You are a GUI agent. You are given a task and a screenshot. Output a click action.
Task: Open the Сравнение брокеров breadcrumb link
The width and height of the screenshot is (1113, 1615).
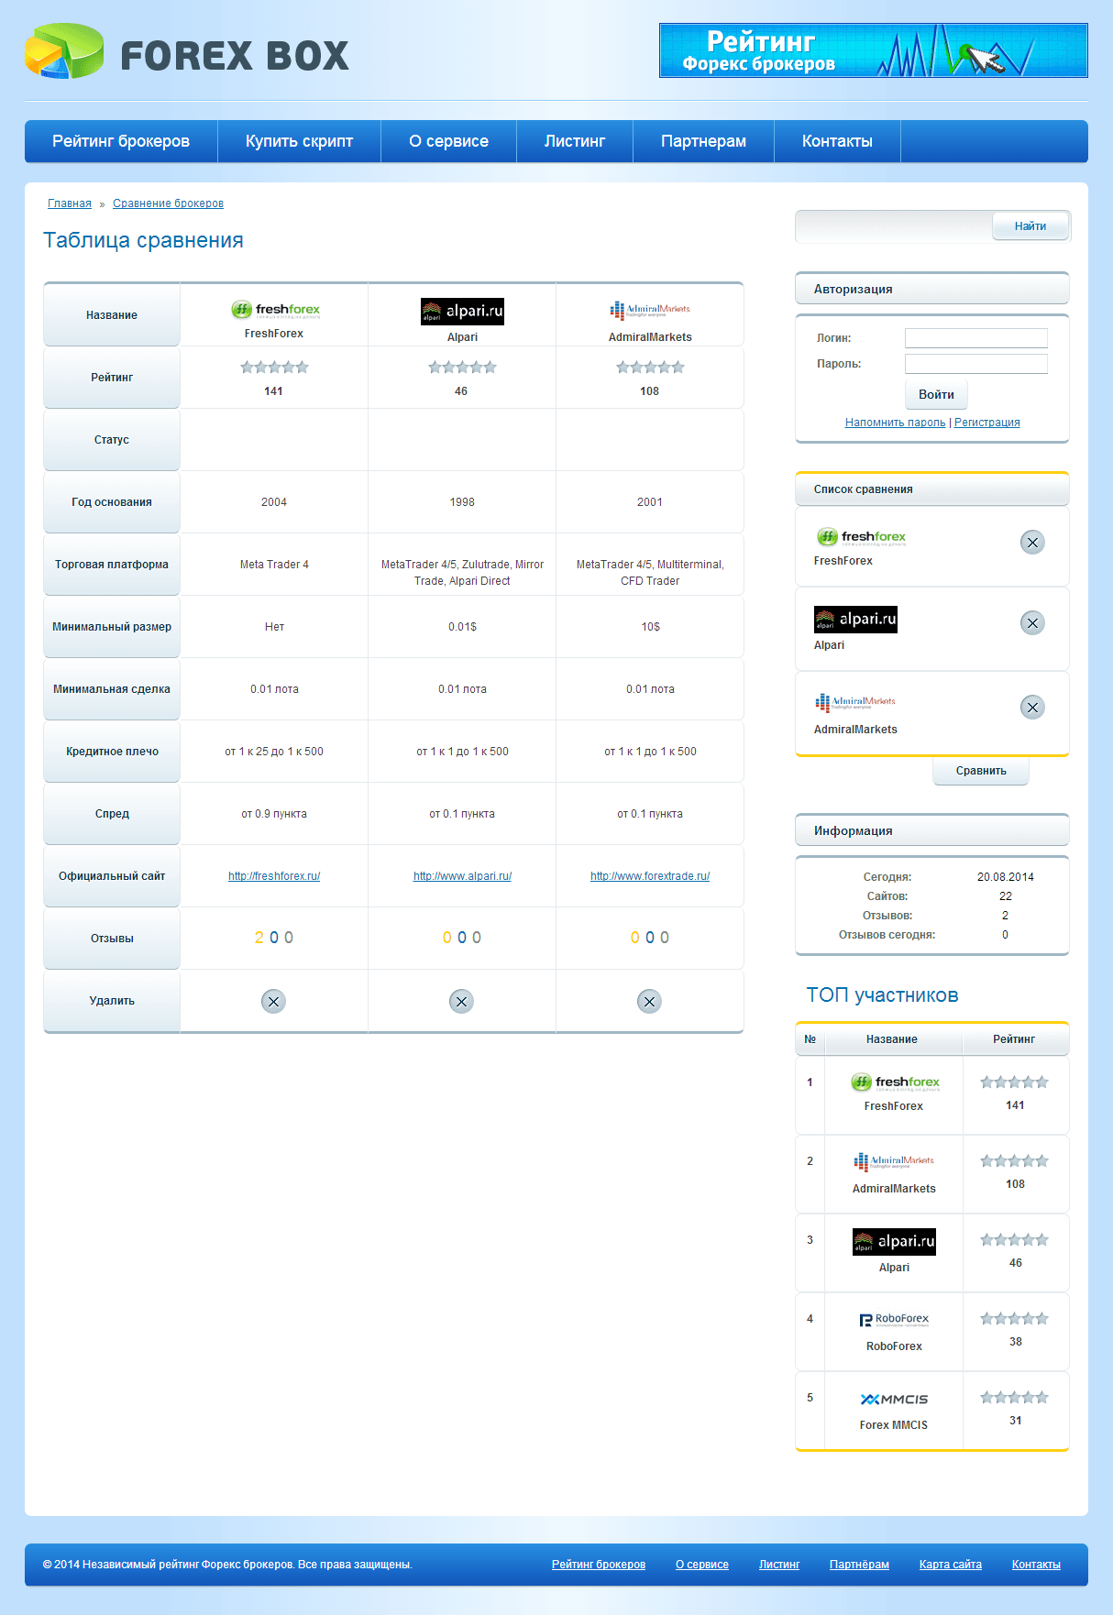tap(168, 203)
